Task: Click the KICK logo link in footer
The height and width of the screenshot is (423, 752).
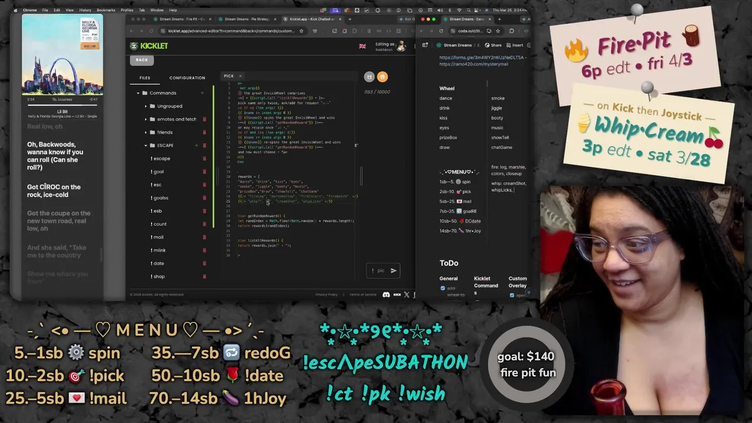Action: pyautogui.click(x=397, y=294)
